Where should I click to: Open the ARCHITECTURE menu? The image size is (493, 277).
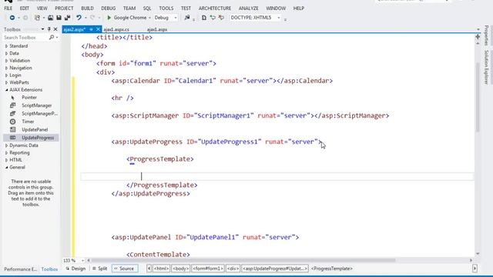click(215, 8)
